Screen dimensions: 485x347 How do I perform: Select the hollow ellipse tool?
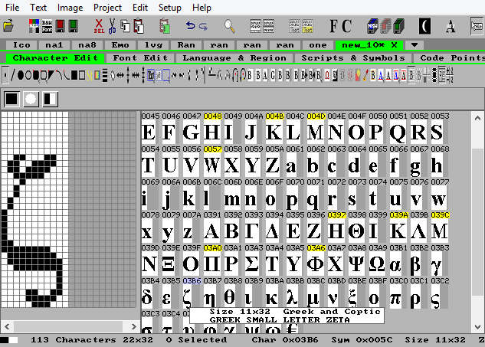point(28,75)
